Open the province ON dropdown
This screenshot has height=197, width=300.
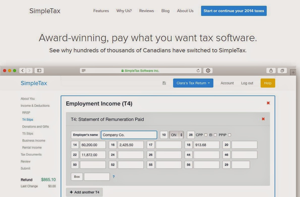[176, 135]
